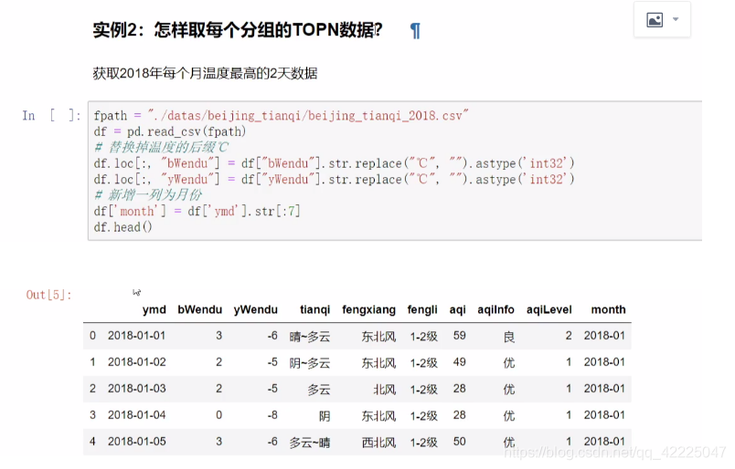
Task: Click the aqi value 50
Action: (x=459, y=442)
